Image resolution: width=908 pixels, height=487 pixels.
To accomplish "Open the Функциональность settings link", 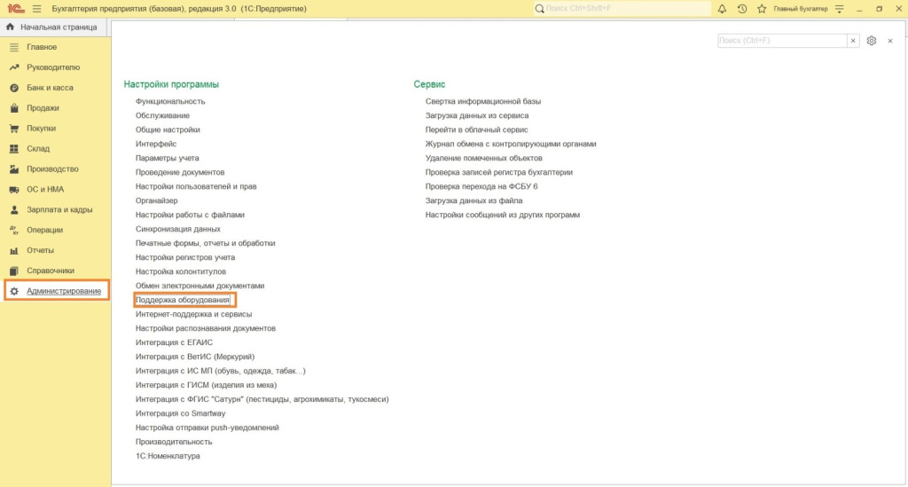I will pyautogui.click(x=170, y=101).
